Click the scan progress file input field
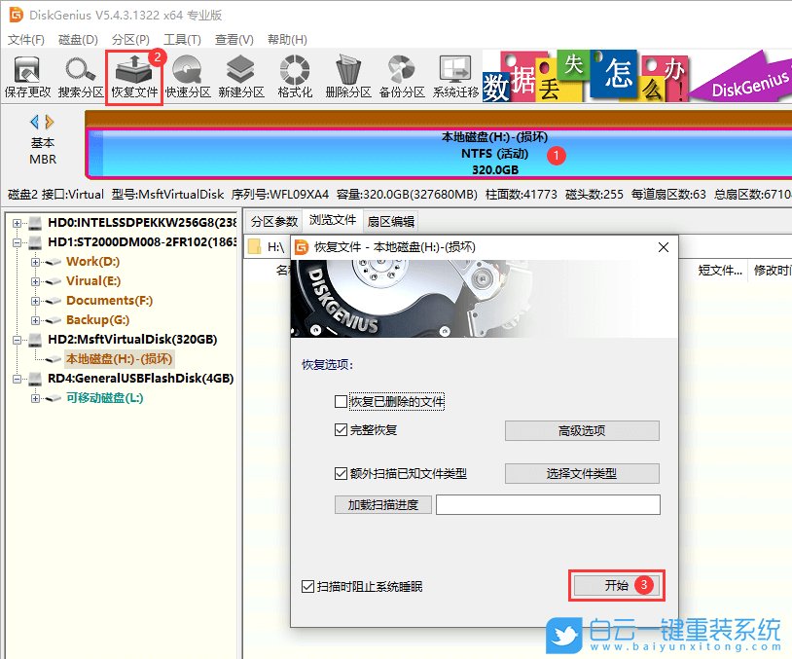 tap(548, 504)
